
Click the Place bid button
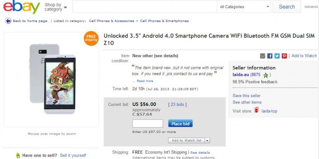click(180, 124)
